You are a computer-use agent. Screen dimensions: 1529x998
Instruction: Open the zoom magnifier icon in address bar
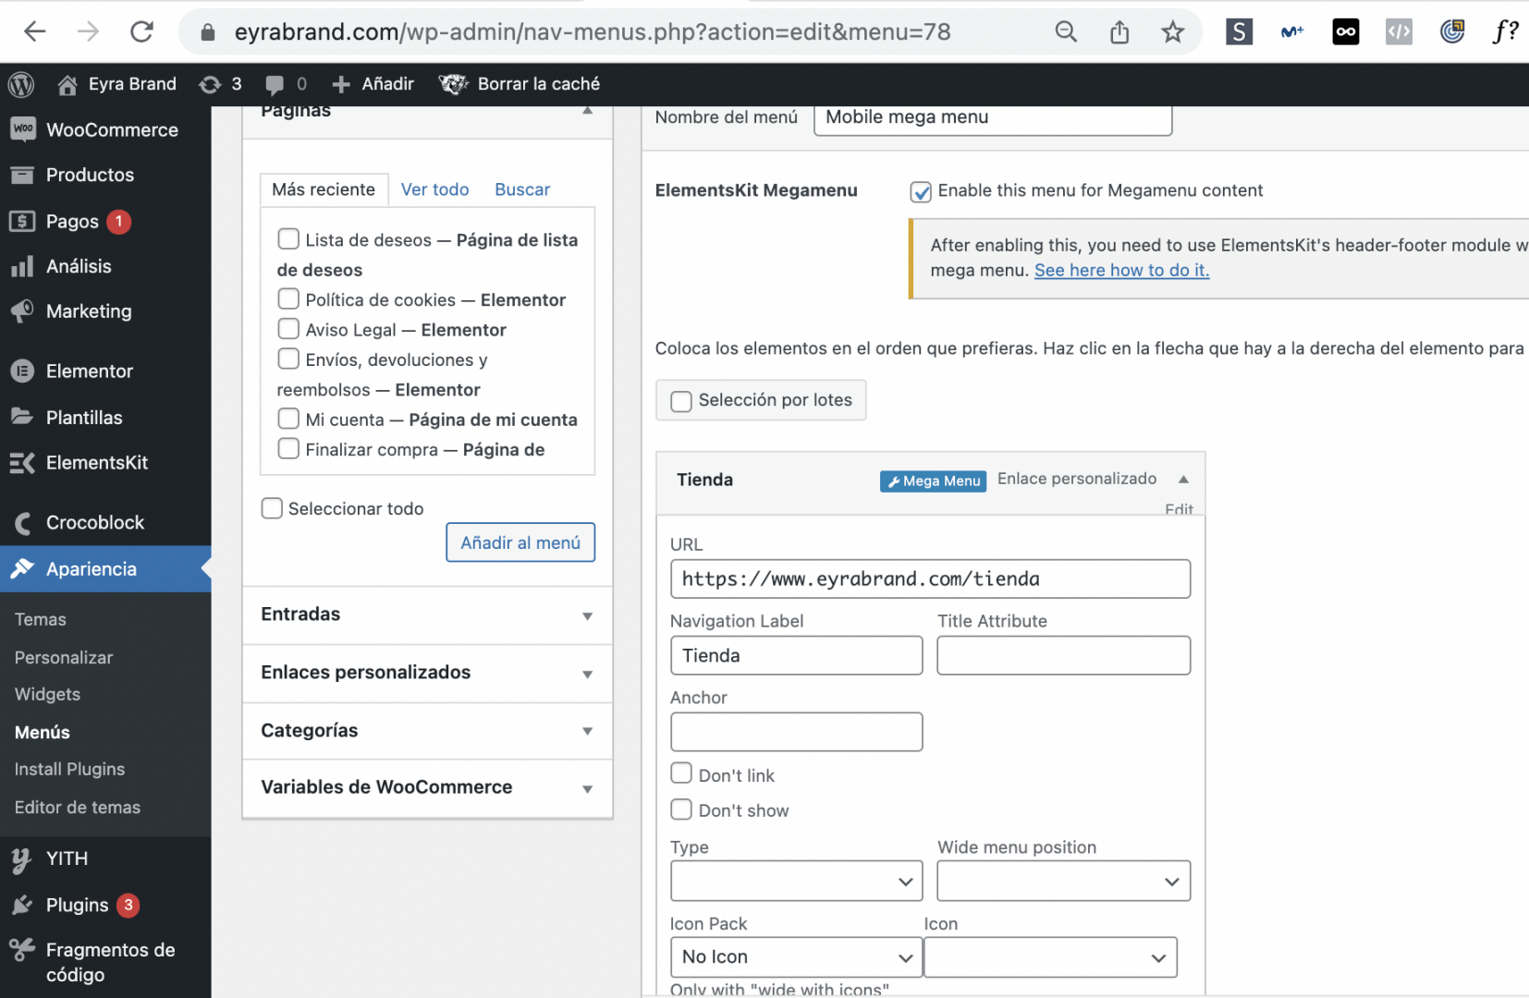(x=1066, y=32)
